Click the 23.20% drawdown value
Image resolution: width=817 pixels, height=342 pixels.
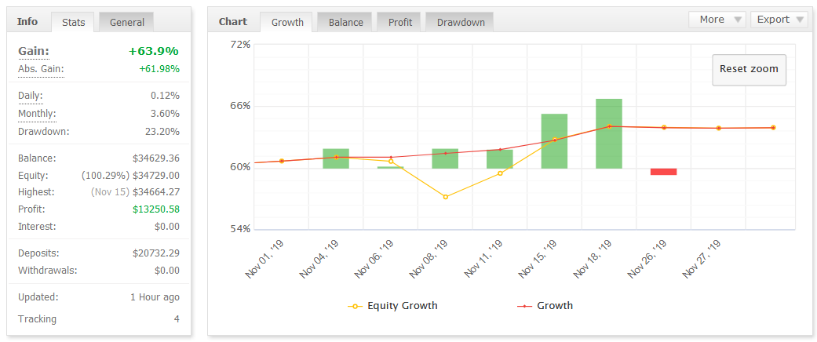tap(162, 132)
